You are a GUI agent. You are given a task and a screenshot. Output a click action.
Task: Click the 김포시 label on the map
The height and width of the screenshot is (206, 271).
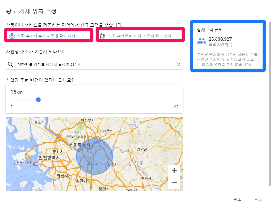(39, 122)
